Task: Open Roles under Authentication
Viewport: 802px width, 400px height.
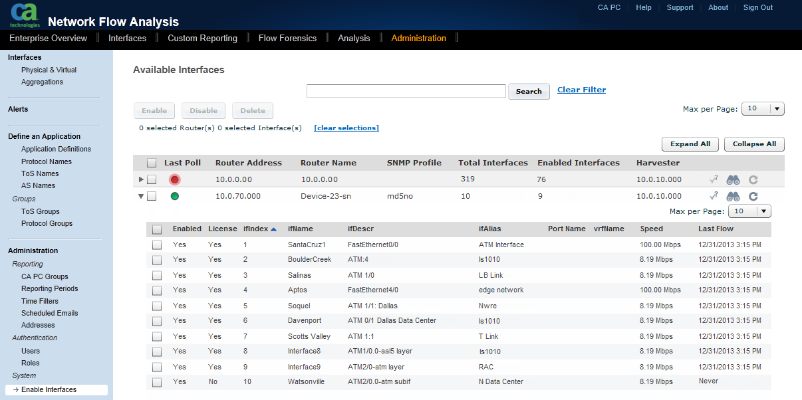Action: 31,363
